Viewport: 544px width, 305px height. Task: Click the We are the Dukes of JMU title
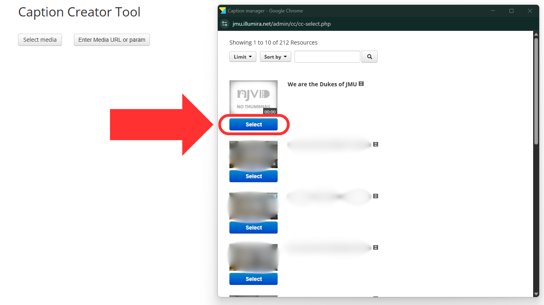pyautogui.click(x=322, y=84)
